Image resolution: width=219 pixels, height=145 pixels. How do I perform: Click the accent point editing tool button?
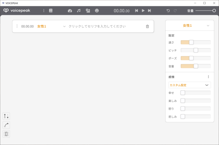6,116
